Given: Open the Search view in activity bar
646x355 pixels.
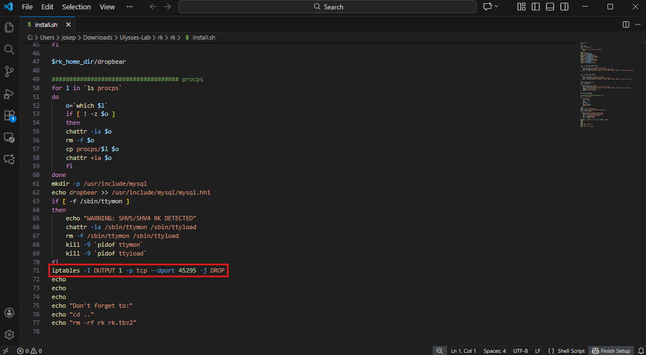Looking at the screenshot, I should (9, 49).
